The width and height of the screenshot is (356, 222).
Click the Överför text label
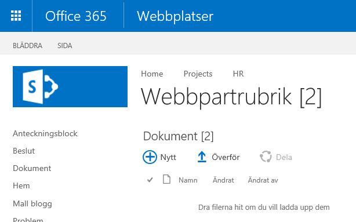pyautogui.click(x=226, y=157)
